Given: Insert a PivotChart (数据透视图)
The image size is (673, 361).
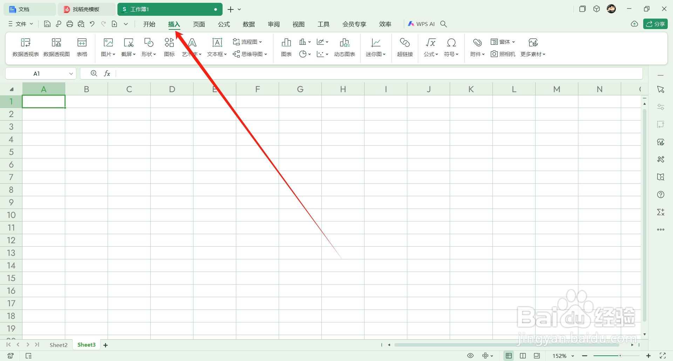Looking at the screenshot, I should pyautogui.click(x=56, y=47).
